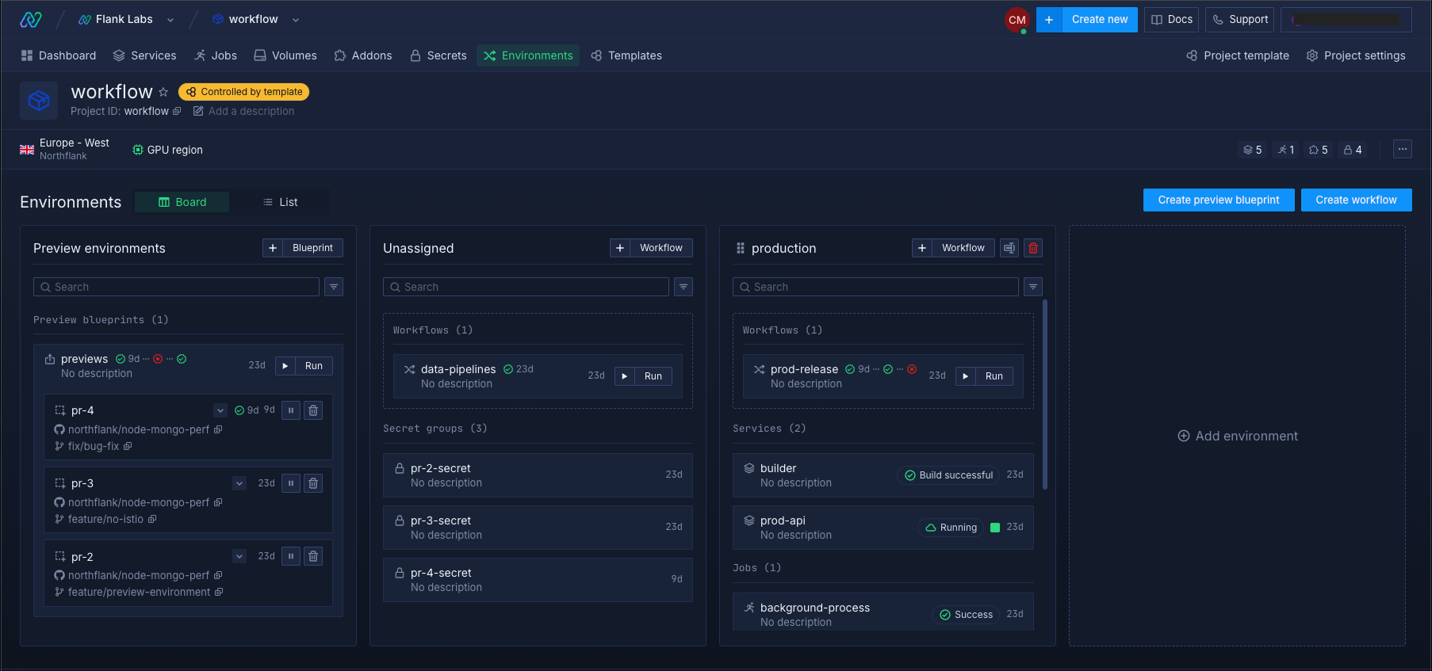Expand the pr-4 environment dropdown chevron
Screen dimensions: 1432x671
click(220, 410)
